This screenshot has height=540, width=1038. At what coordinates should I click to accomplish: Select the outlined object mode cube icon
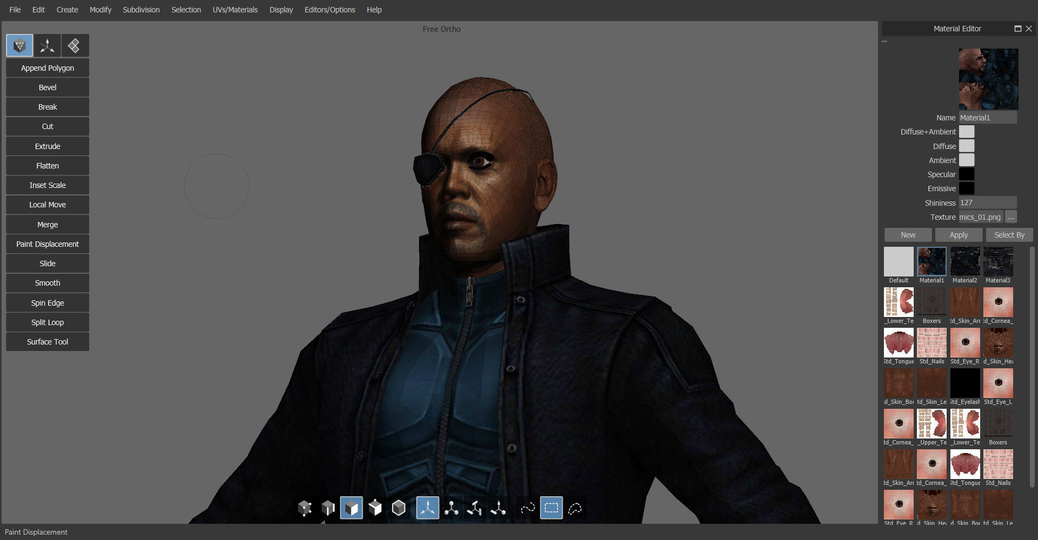[x=398, y=508]
